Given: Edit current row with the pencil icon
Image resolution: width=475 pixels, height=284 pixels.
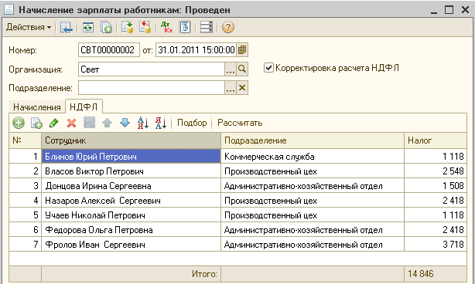Looking at the screenshot, I should (x=54, y=123).
